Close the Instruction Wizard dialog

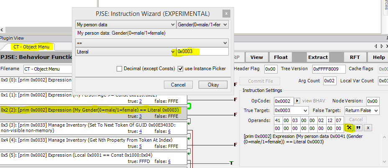click(226, 14)
